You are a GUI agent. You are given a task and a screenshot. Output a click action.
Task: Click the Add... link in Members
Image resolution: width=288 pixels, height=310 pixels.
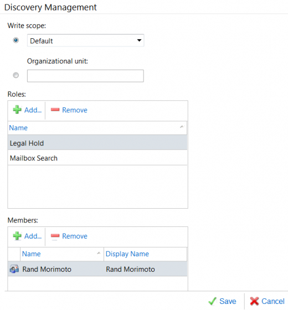pos(33,236)
